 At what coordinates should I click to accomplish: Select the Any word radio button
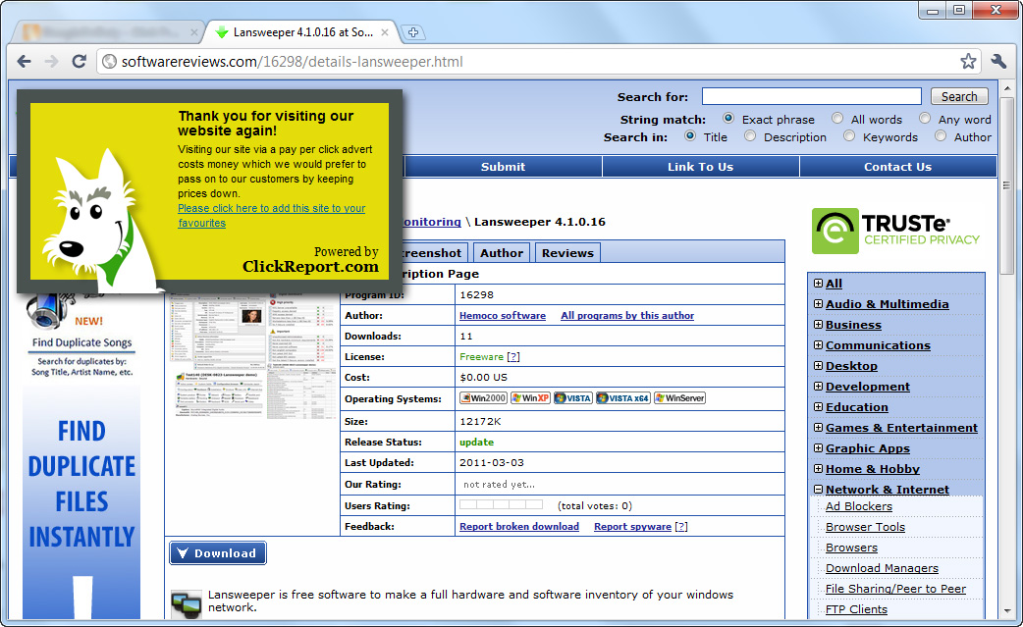point(925,119)
